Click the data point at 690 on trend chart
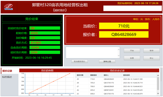Screen dimensions: 163x97 (37, 89)
